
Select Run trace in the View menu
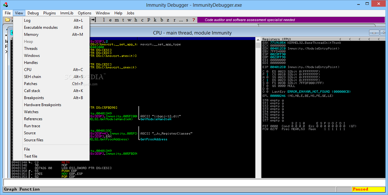(x=51, y=126)
